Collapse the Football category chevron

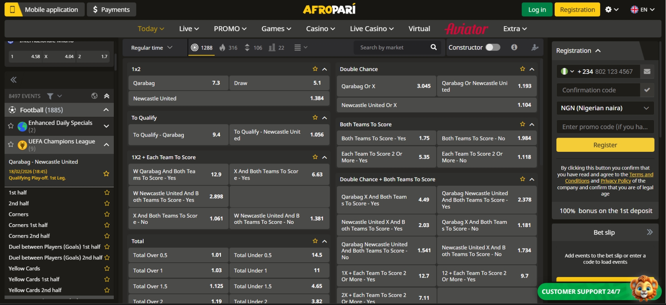(x=106, y=110)
